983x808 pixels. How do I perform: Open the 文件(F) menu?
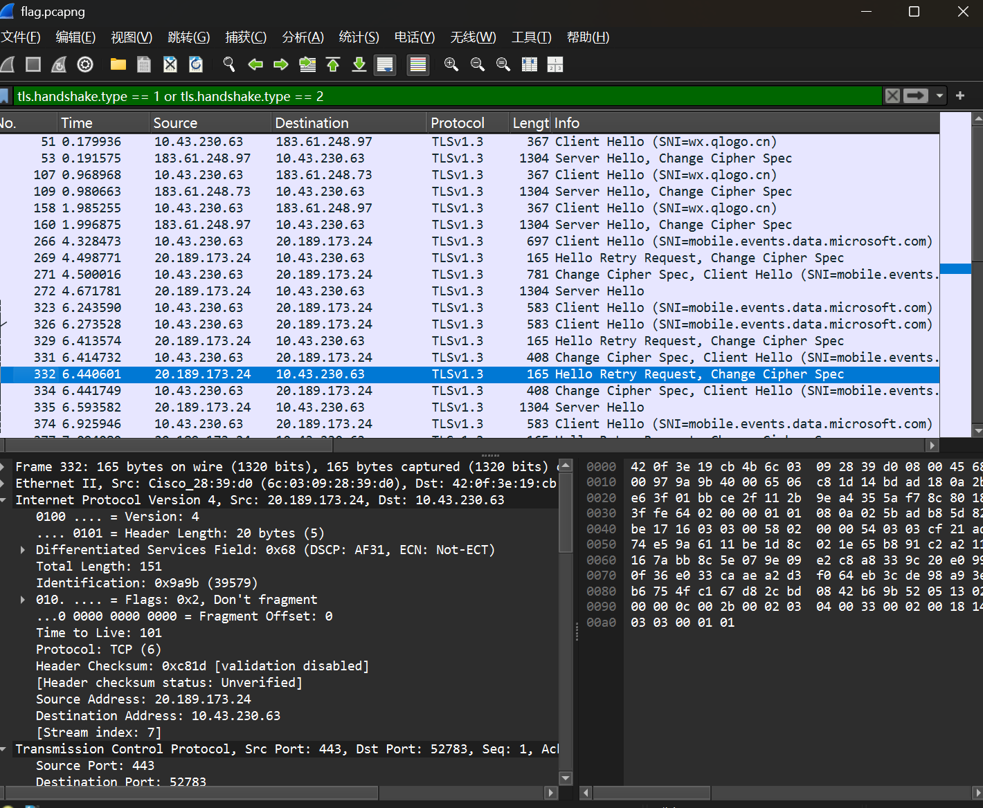[x=21, y=37]
